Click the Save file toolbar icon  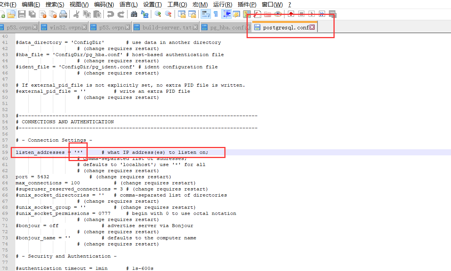[22, 14]
